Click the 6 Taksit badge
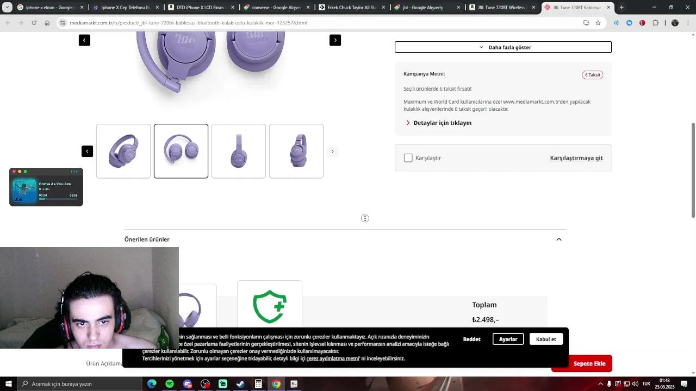This screenshot has height=391, width=696. [593, 75]
